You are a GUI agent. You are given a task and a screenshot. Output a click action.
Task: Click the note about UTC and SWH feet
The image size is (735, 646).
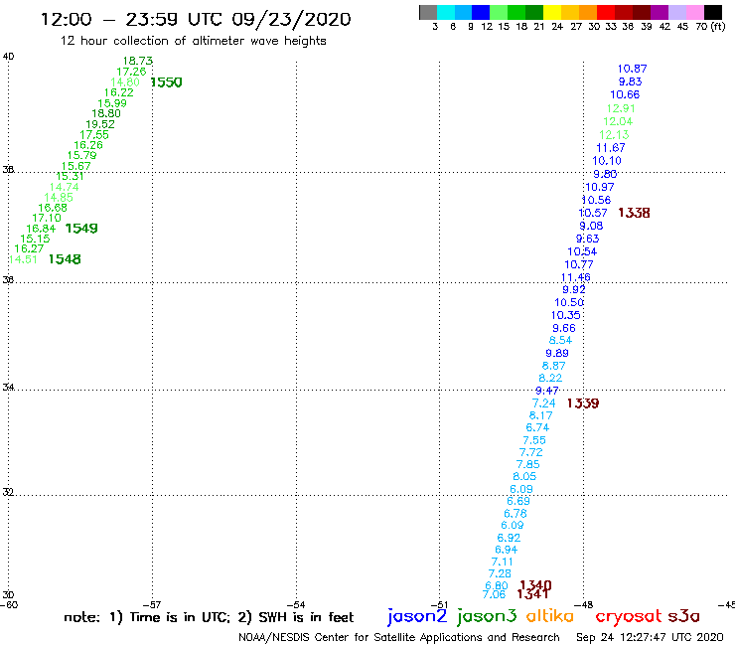[x=209, y=617]
